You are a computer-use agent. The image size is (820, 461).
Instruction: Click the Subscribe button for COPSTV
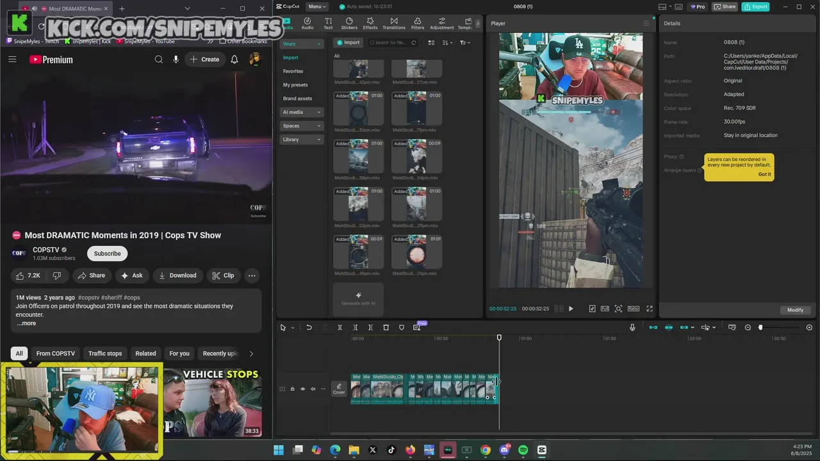107,254
